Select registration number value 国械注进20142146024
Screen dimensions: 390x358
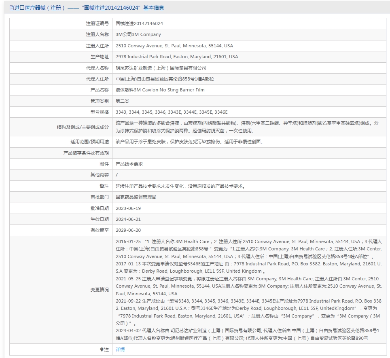[139, 23]
